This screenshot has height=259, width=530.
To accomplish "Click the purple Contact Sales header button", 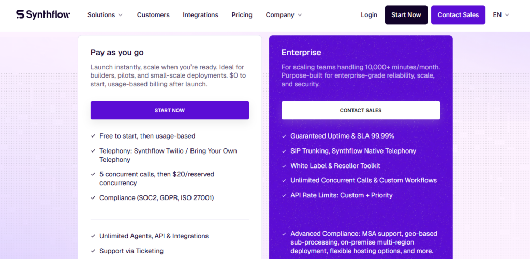I will (458, 15).
